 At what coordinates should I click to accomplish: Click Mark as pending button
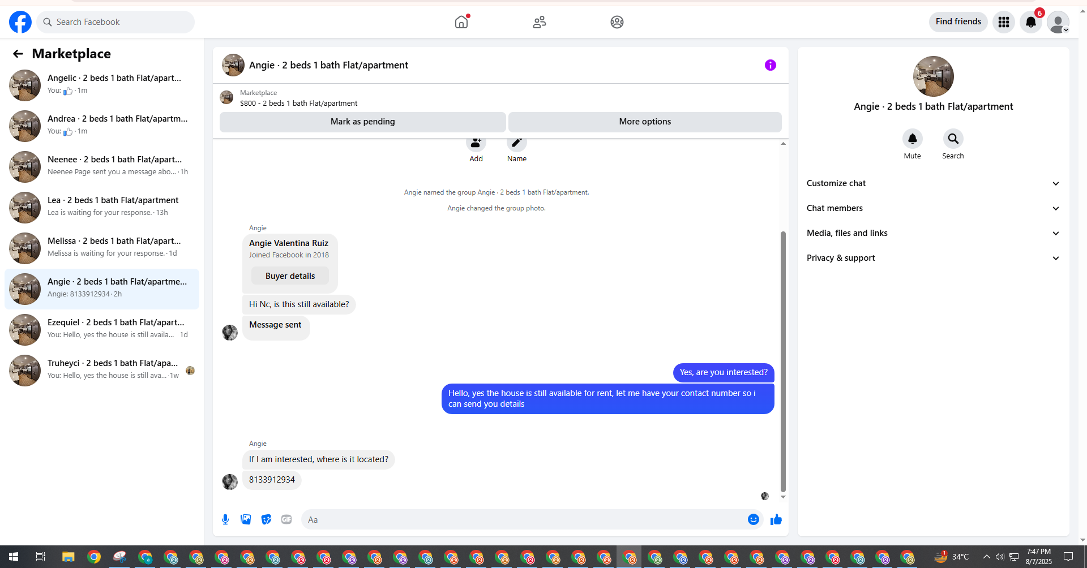click(x=363, y=122)
